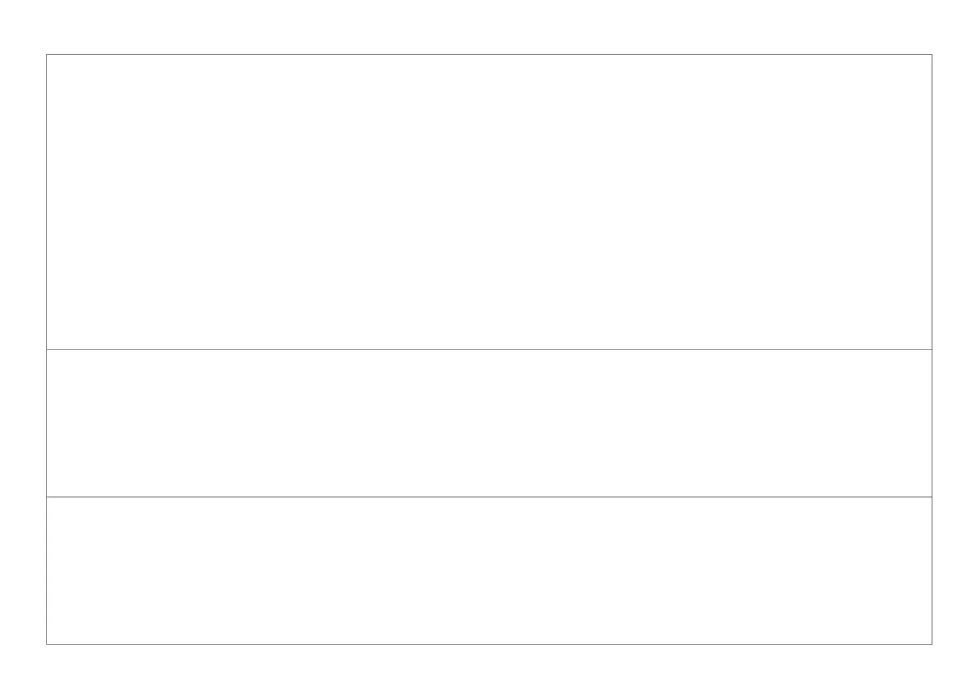
Task: Click the right border of the top panel
Action: pos(932,202)
